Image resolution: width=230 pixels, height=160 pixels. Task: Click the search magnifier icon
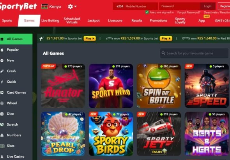click(x=163, y=53)
